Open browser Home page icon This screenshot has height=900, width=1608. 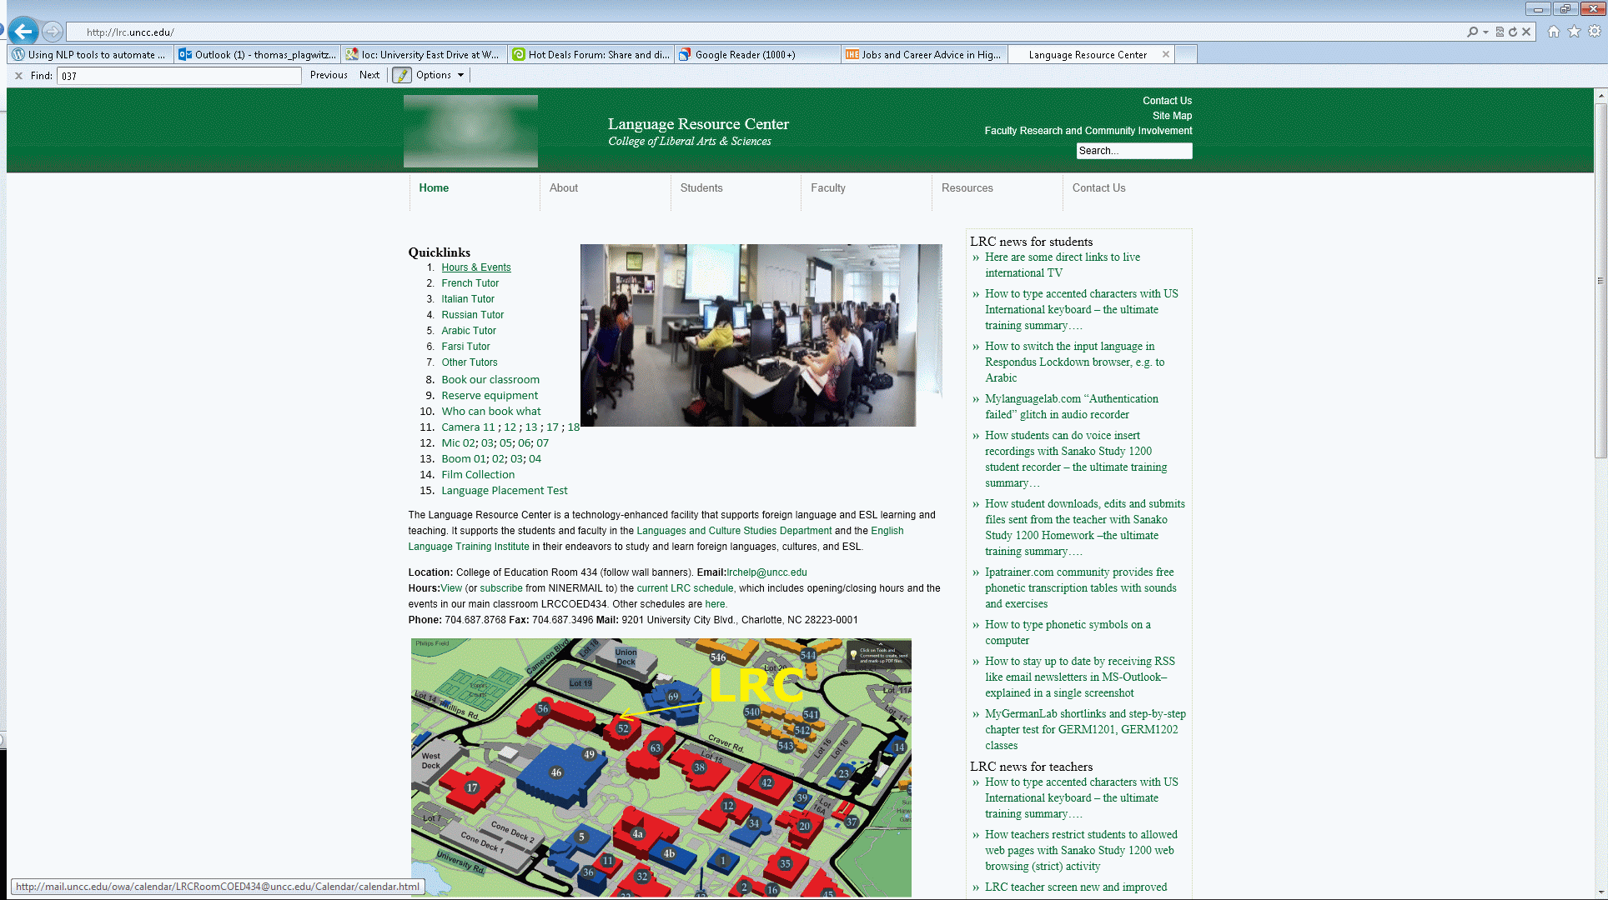[x=1554, y=32]
